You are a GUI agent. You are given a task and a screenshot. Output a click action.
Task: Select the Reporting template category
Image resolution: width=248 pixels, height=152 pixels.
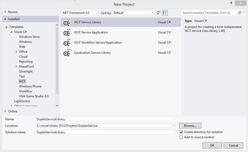pos(26,61)
